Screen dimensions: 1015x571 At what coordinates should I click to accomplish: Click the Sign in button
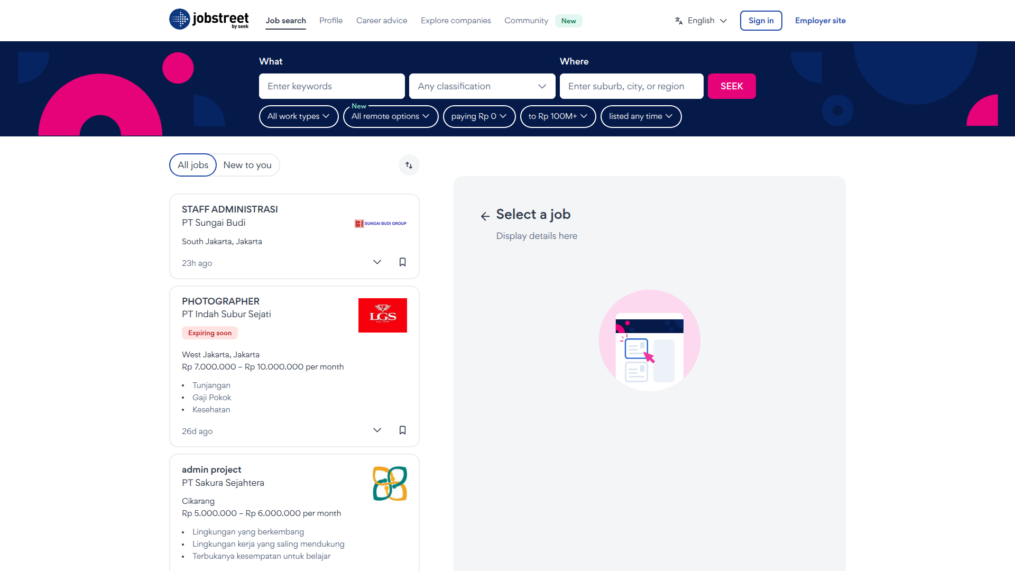point(761,21)
